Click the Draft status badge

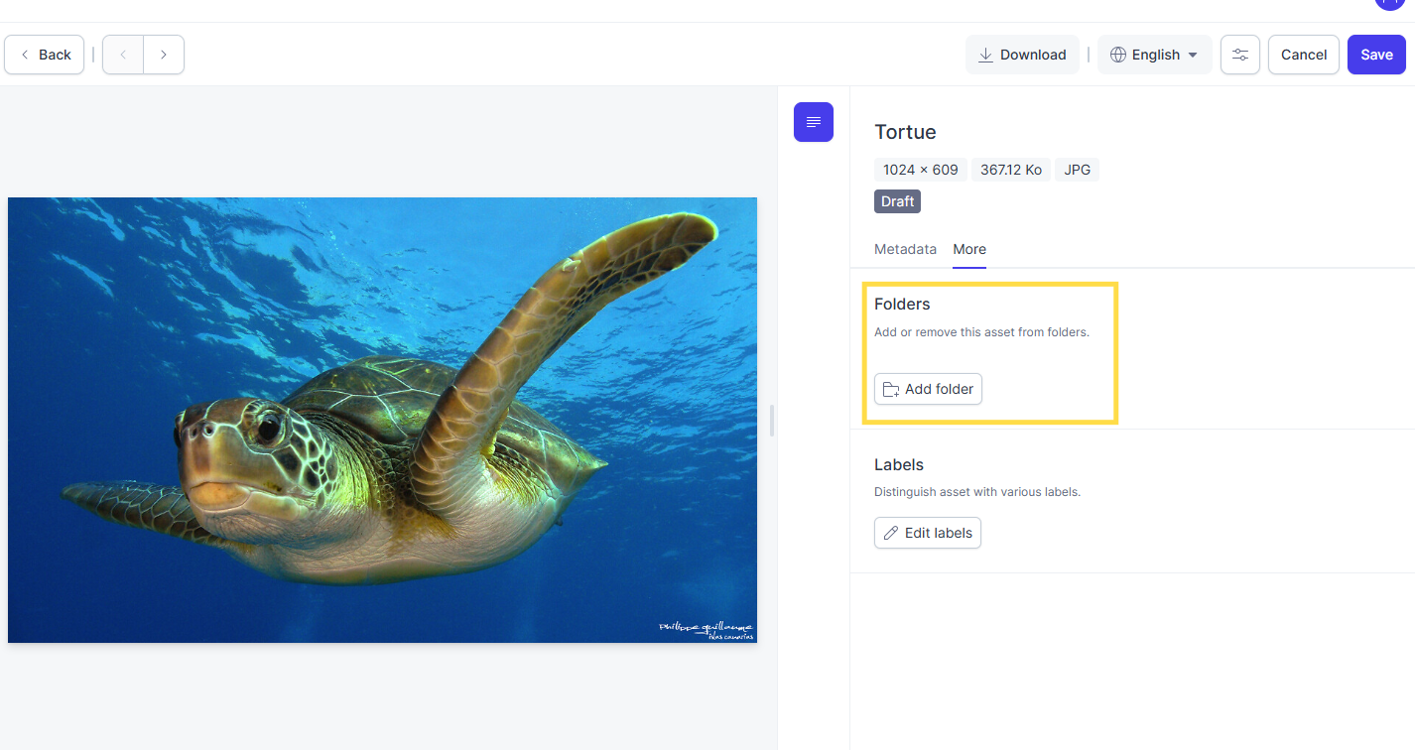pyautogui.click(x=897, y=201)
